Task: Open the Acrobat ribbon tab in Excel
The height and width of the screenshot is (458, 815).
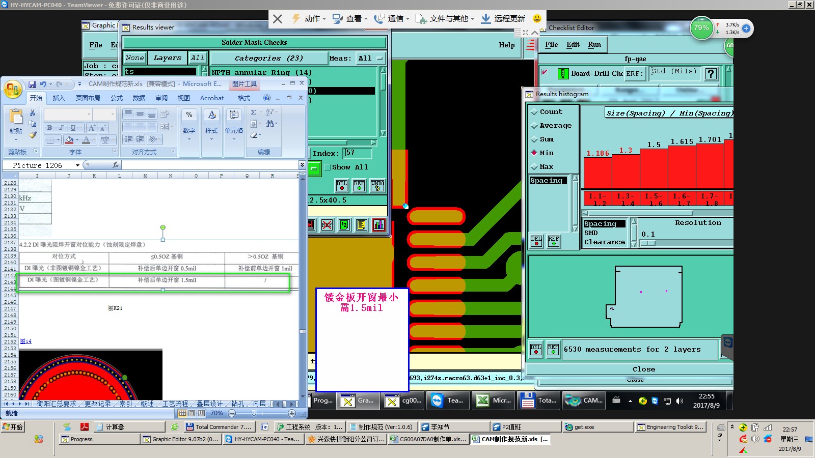Action: tap(212, 98)
